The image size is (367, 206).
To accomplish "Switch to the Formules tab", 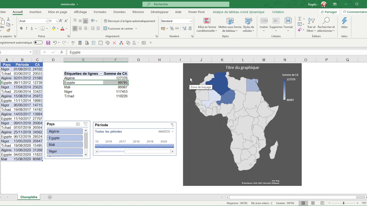I will point(100,12).
